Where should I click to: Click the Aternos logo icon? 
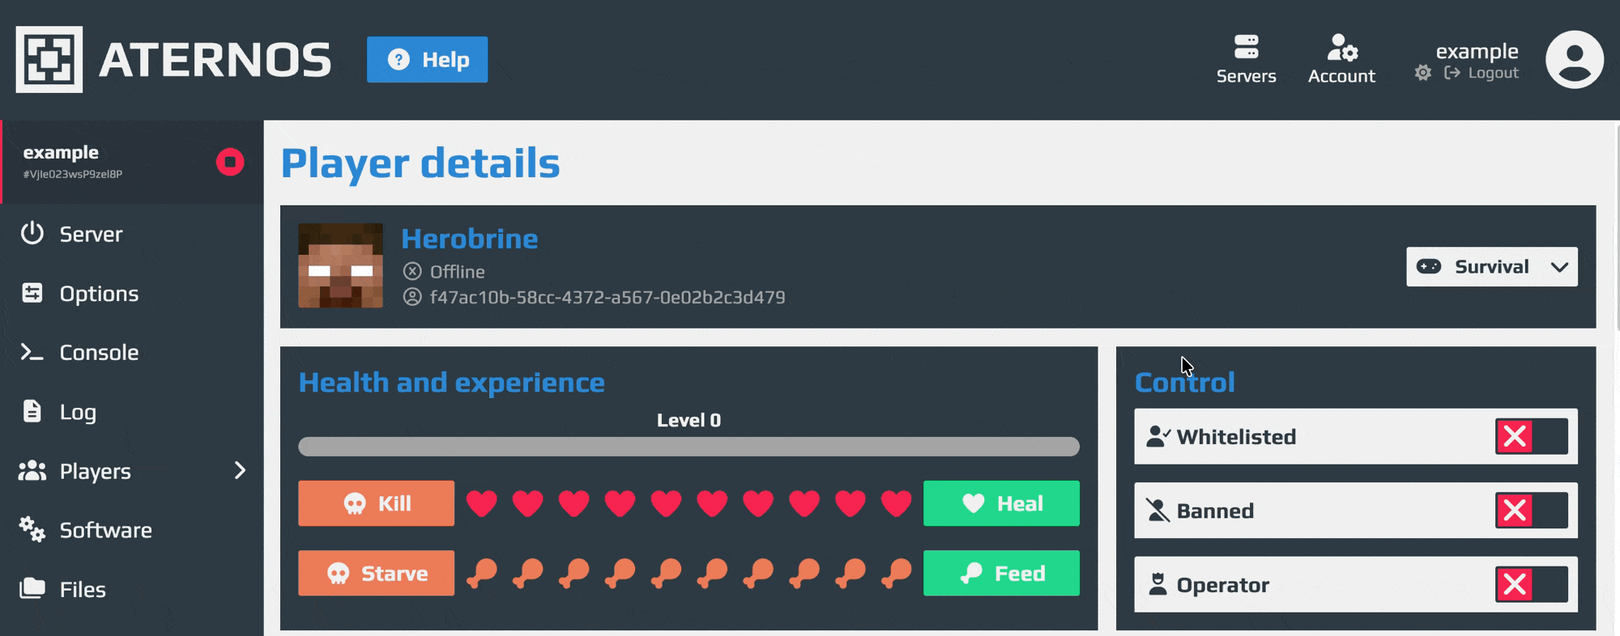pos(49,59)
